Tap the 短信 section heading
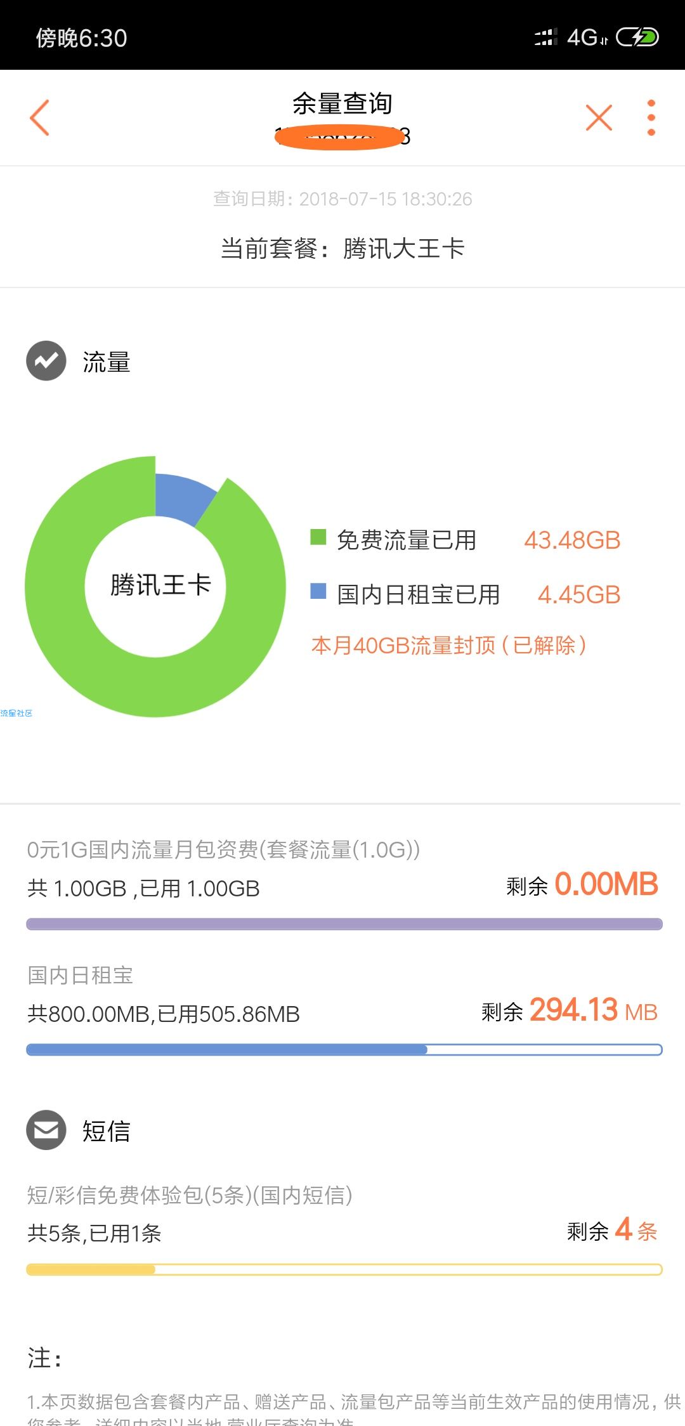 click(106, 1131)
